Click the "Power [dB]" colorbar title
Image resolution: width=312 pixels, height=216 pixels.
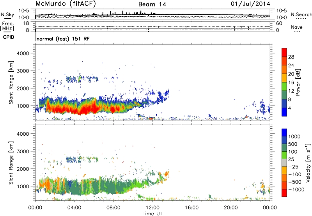(298, 82)
